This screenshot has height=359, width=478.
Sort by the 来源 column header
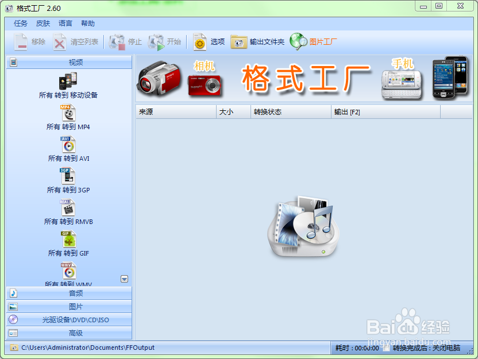(x=176, y=112)
